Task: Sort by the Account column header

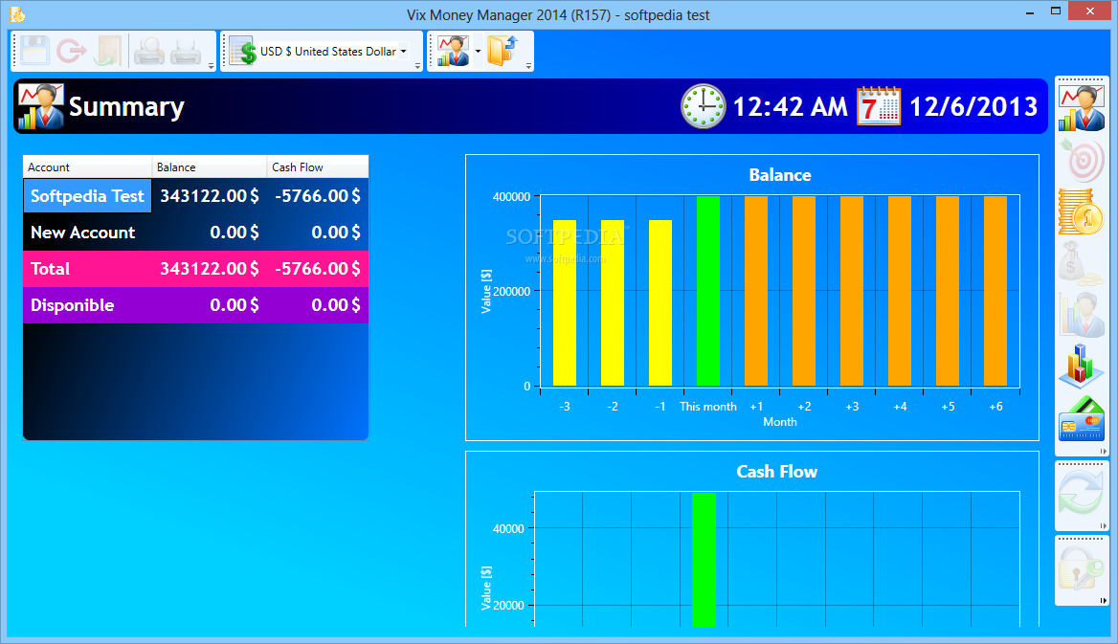Action: point(88,167)
